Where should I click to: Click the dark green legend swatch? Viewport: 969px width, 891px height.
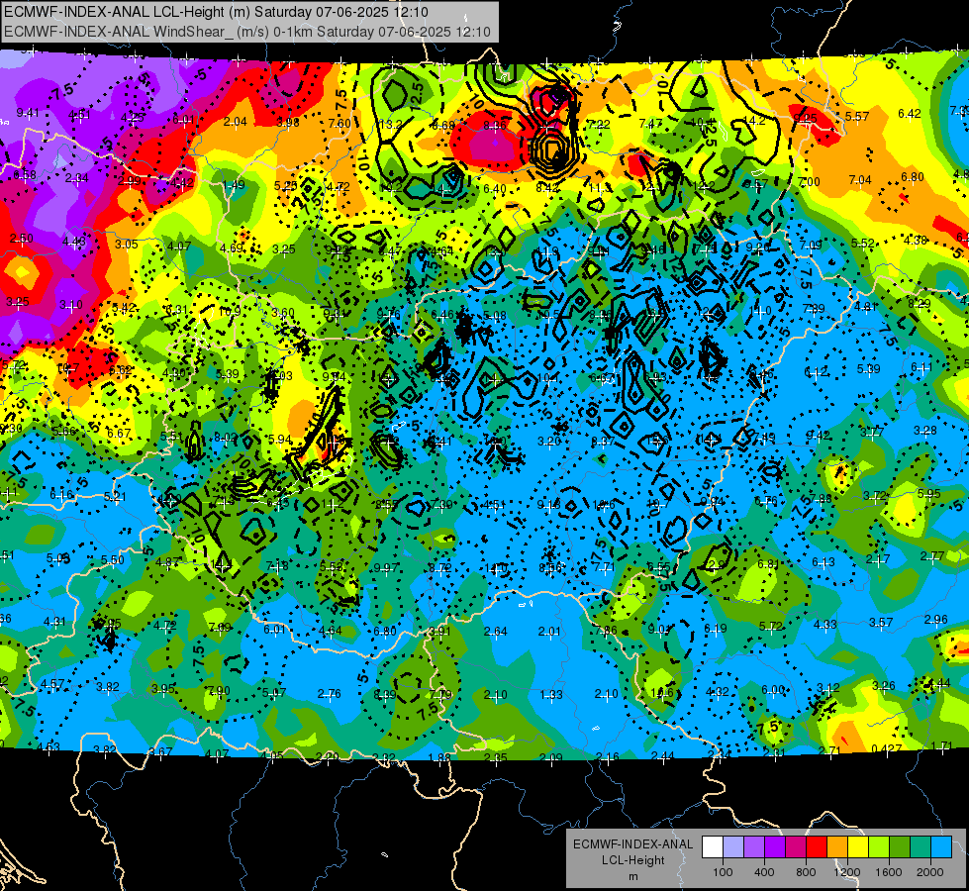tap(900, 846)
